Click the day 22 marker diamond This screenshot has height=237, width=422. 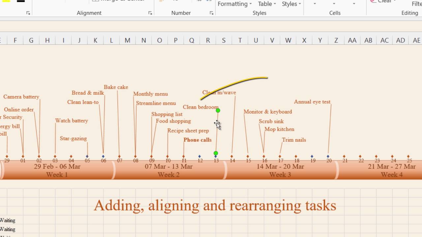coord(360,156)
